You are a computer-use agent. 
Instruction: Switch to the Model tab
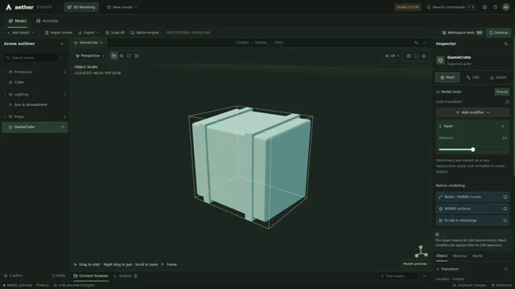pos(18,21)
